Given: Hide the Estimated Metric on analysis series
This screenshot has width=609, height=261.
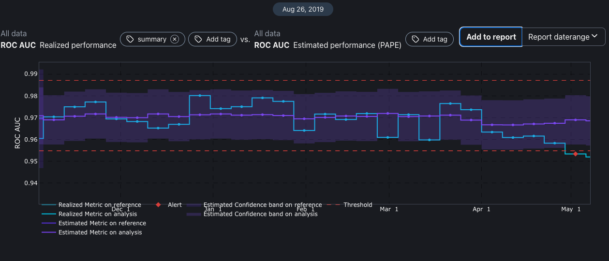Looking at the screenshot, I should coord(100,232).
